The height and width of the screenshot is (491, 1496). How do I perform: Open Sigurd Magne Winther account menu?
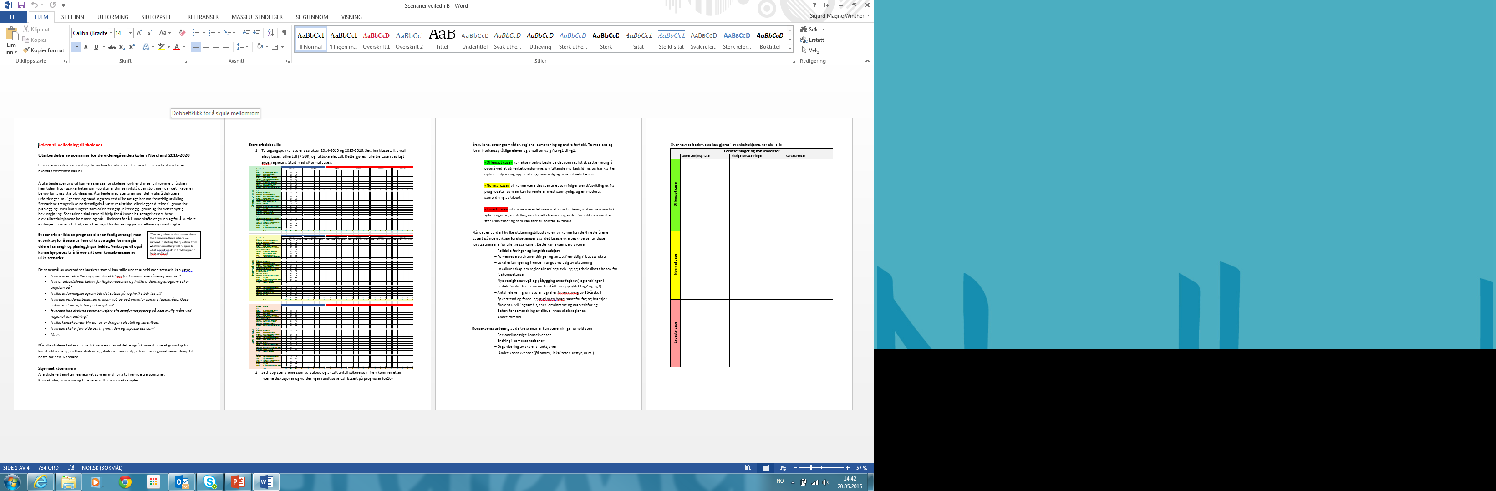pos(839,16)
